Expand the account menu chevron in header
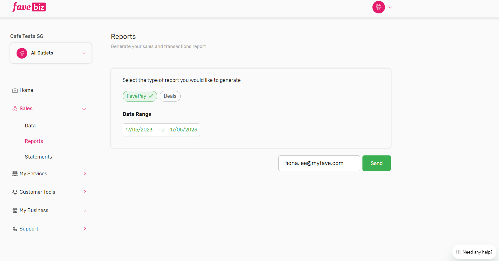The height and width of the screenshot is (261, 499). pyautogui.click(x=390, y=7)
